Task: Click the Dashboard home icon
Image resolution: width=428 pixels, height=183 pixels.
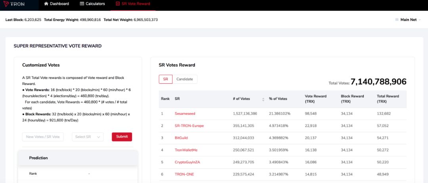Action: pyautogui.click(x=46, y=4)
